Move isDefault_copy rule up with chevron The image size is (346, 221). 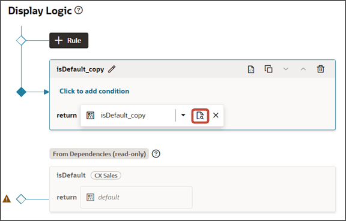(303, 69)
